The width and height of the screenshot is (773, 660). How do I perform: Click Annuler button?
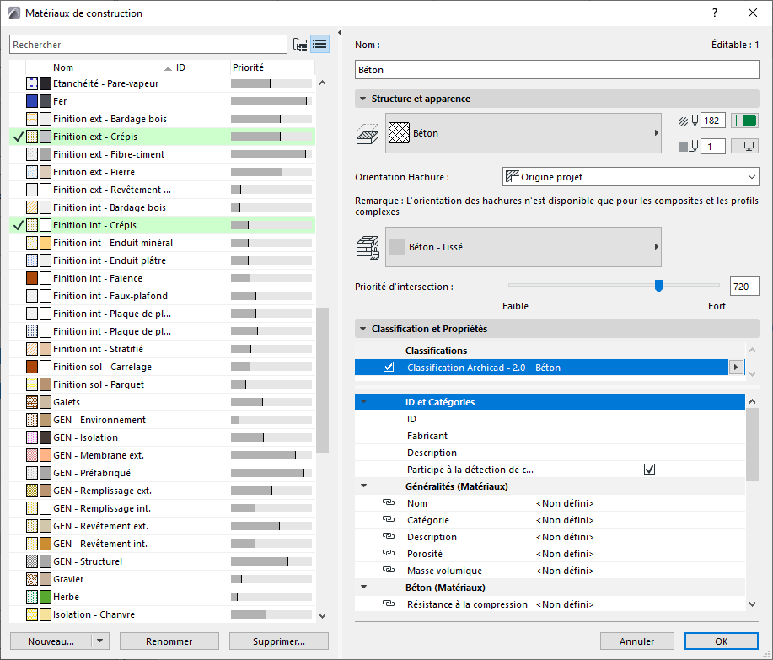click(637, 641)
